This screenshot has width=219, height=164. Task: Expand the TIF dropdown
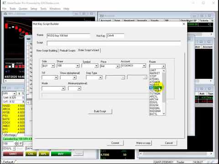click(x=56, y=77)
